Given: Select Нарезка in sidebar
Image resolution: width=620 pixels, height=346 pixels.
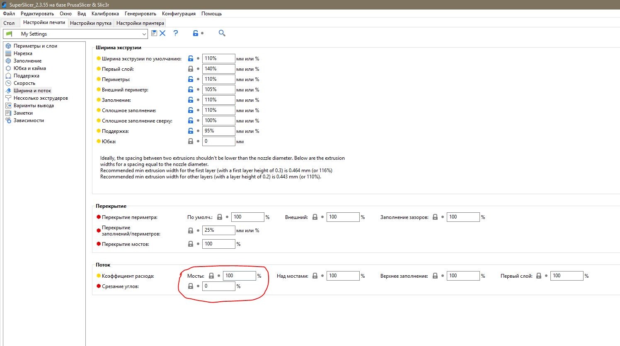Looking at the screenshot, I should [x=23, y=53].
